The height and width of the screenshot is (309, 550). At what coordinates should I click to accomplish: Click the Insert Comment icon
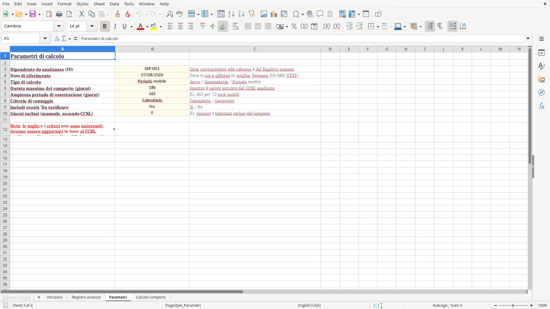click(x=320, y=14)
